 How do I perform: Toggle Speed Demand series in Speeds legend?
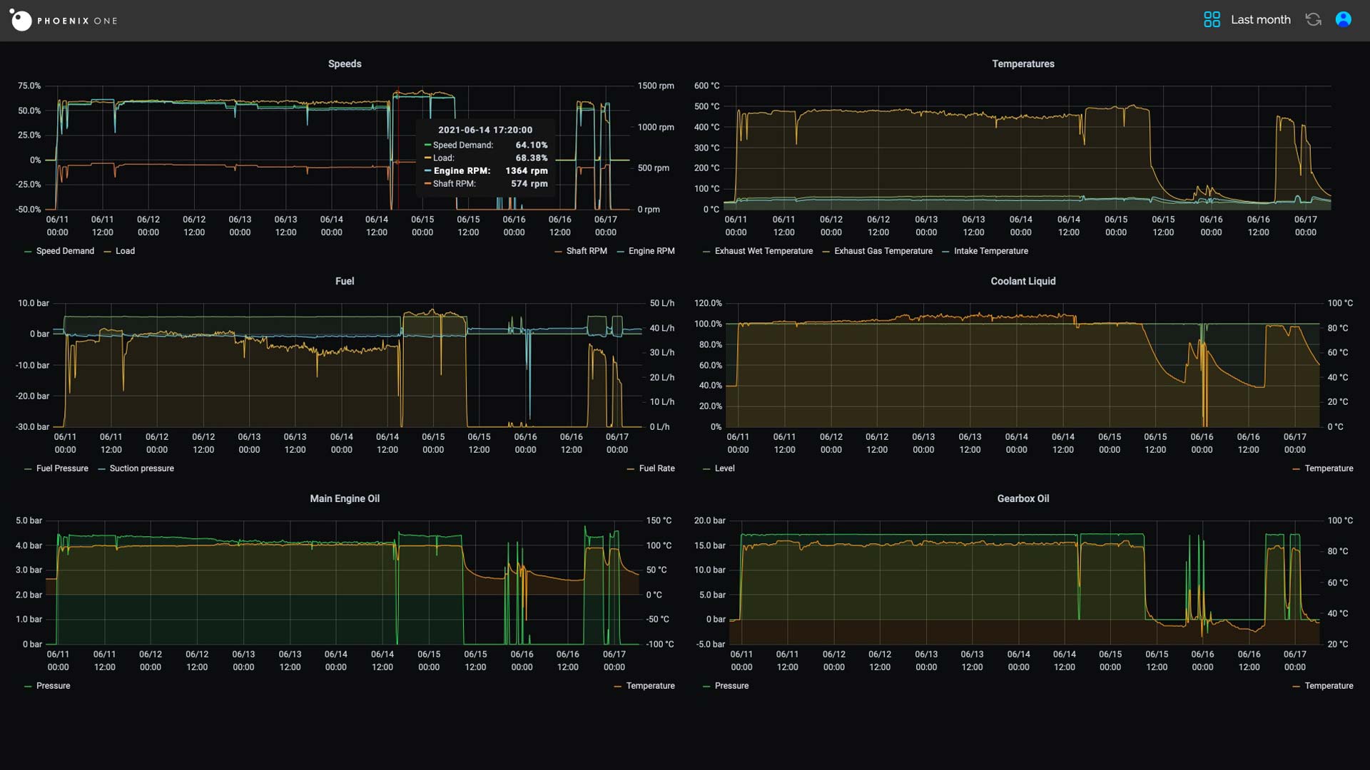[x=64, y=251]
